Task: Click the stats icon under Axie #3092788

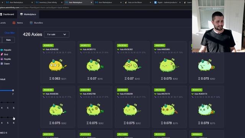Action: click(81, 97)
